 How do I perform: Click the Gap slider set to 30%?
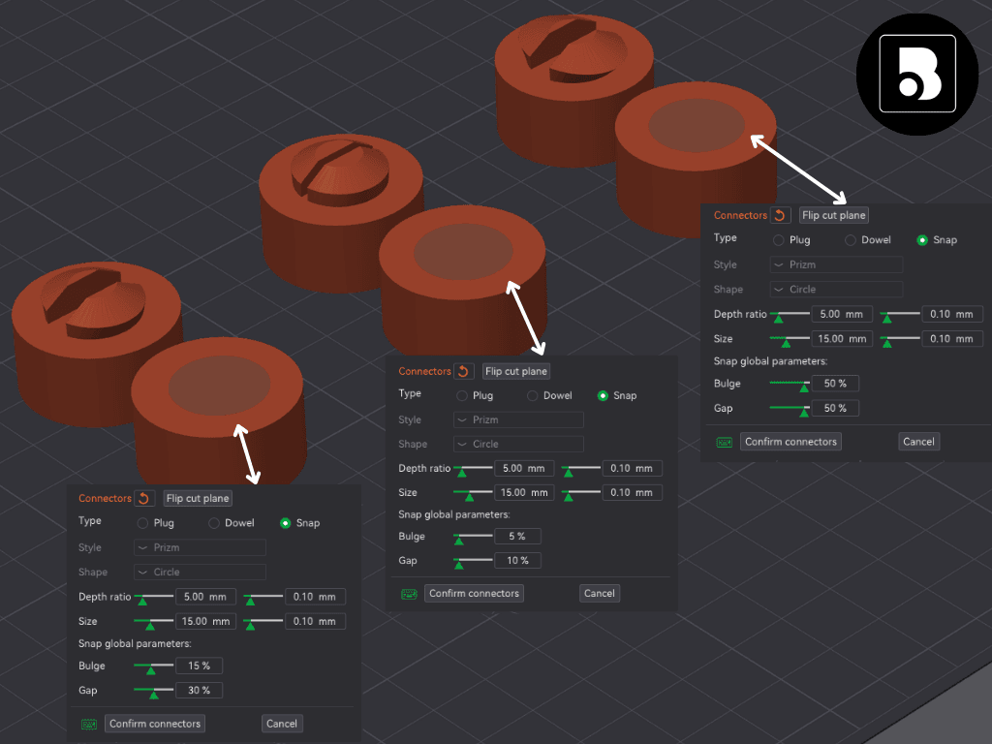click(154, 691)
